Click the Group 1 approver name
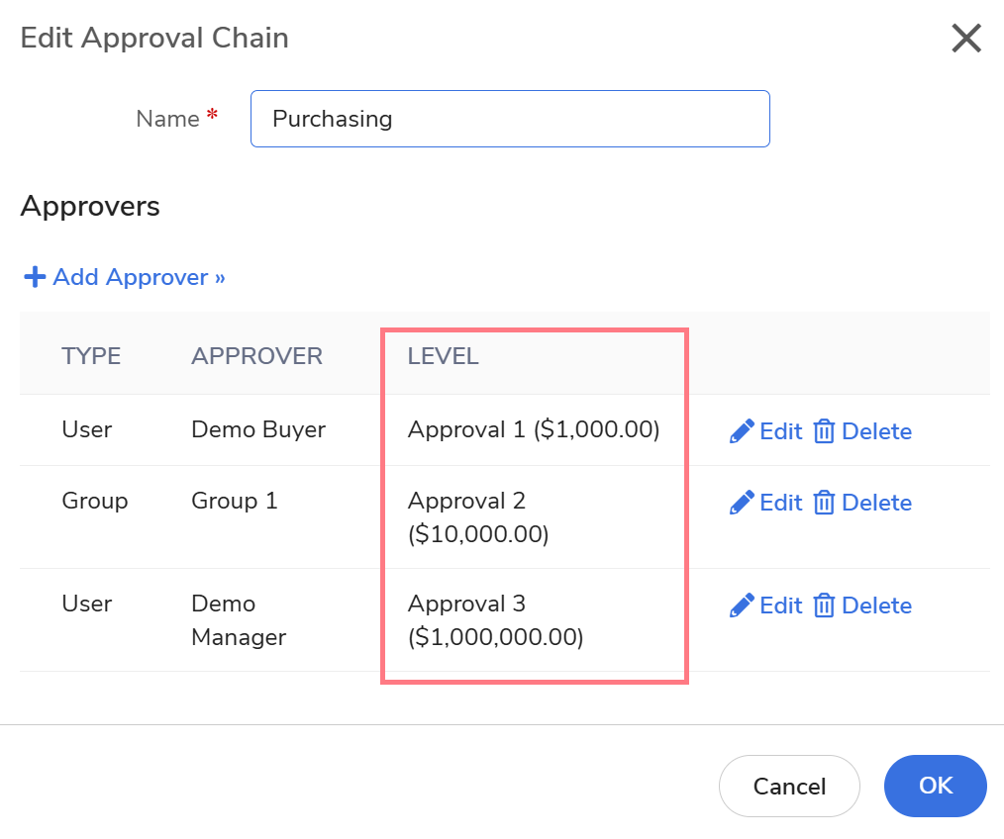 coord(234,501)
